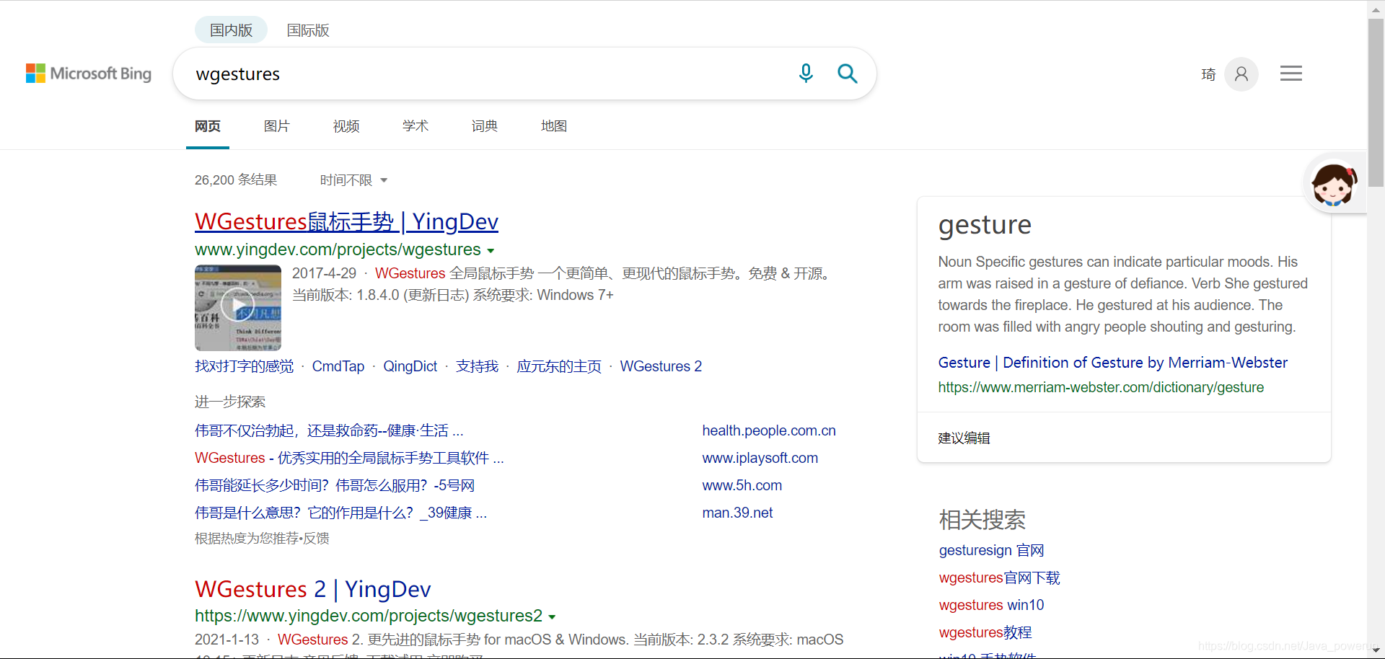Start voice search with the microphone icon

coord(806,73)
